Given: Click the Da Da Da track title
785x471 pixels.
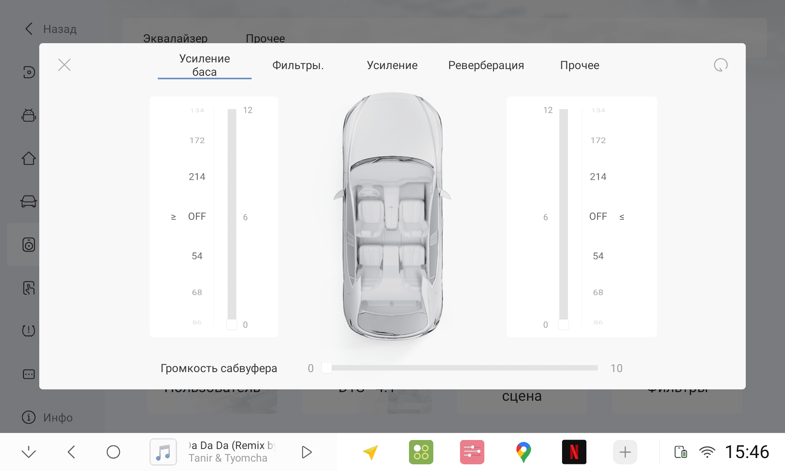Looking at the screenshot, I should (x=232, y=445).
